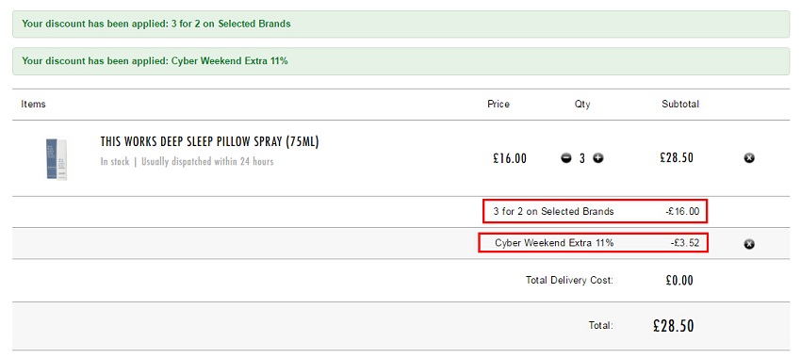Click the -£16.00 discount amount
Viewport: 801px width, 358px height.
point(682,211)
